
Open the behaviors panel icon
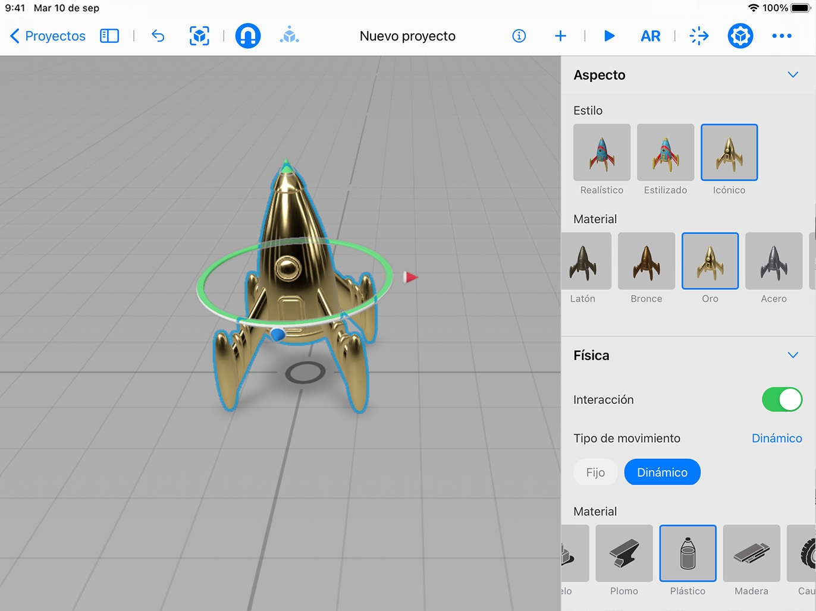699,36
